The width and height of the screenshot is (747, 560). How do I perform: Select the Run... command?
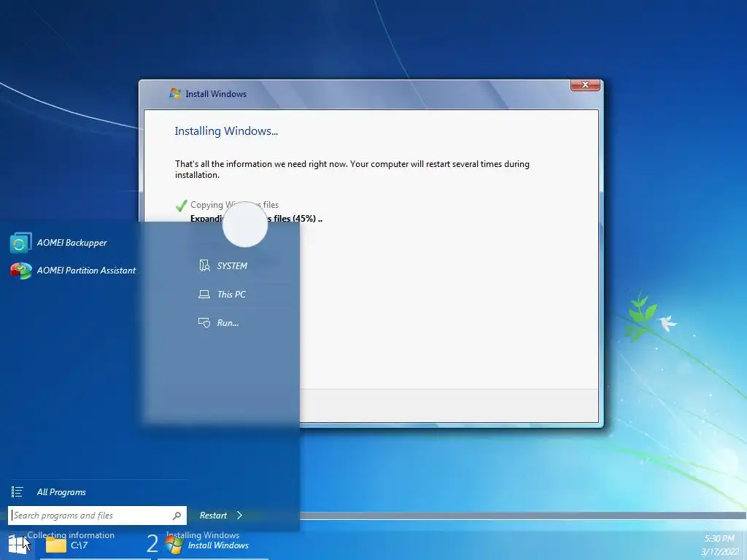pyautogui.click(x=219, y=323)
